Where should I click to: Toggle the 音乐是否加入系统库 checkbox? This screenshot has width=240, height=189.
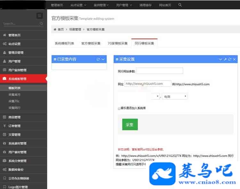119,108
